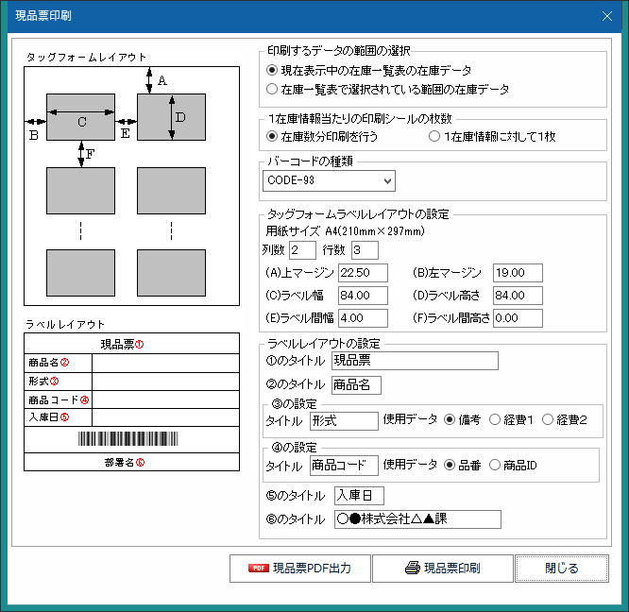Screen dimensions: 629x612
Task: Click the ⑥のタイトル field with company name
Action: tap(417, 519)
